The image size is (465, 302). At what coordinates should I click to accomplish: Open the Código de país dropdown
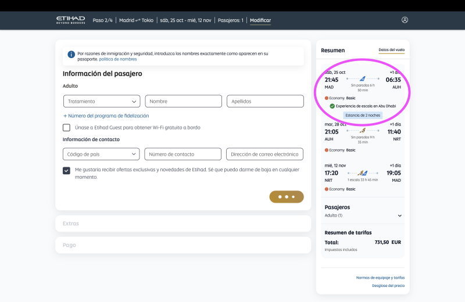[102, 154]
